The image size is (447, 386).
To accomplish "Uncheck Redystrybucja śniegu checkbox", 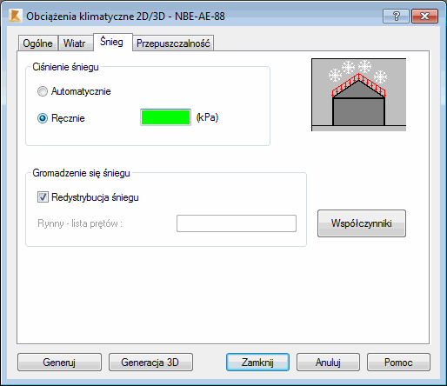I will 43,197.
